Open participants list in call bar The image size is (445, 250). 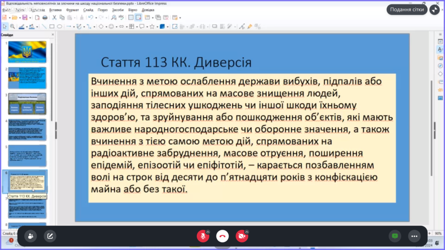click(x=30, y=236)
